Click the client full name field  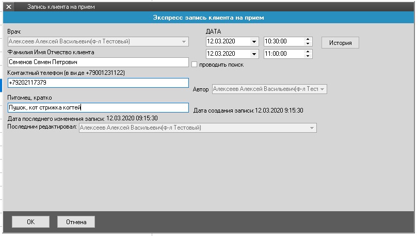(98, 62)
